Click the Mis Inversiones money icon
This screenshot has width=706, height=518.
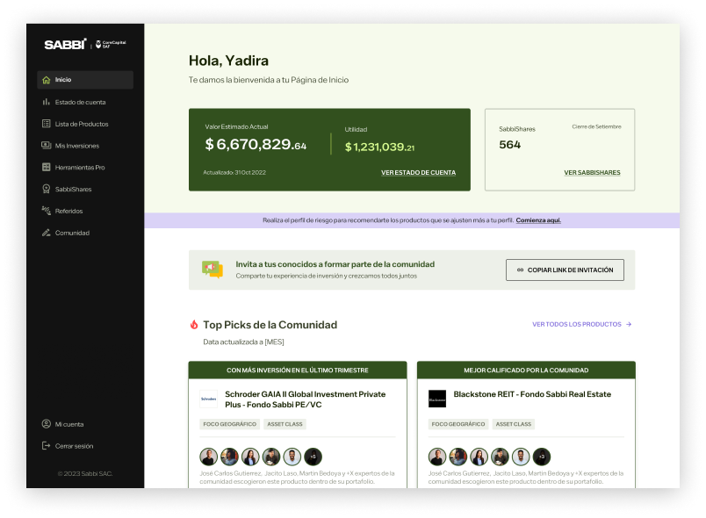46,146
